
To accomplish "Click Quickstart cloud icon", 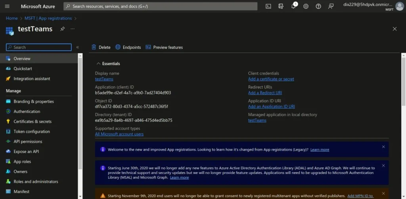I will click(8, 69).
